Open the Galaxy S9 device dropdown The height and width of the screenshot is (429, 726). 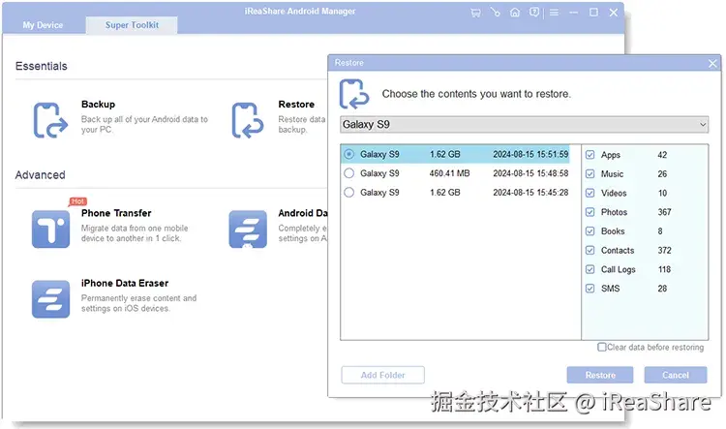pyautogui.click(x=524, y=124)
